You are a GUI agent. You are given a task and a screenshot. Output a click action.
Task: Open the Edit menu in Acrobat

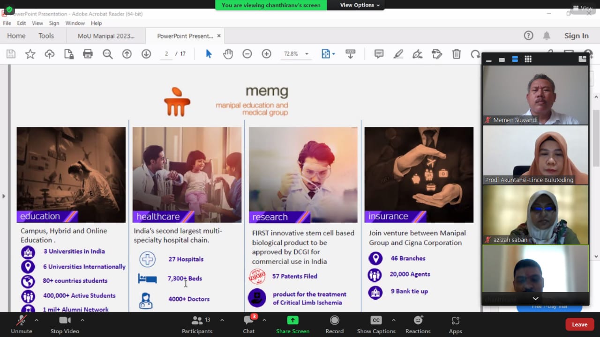[x=21, y=23]
